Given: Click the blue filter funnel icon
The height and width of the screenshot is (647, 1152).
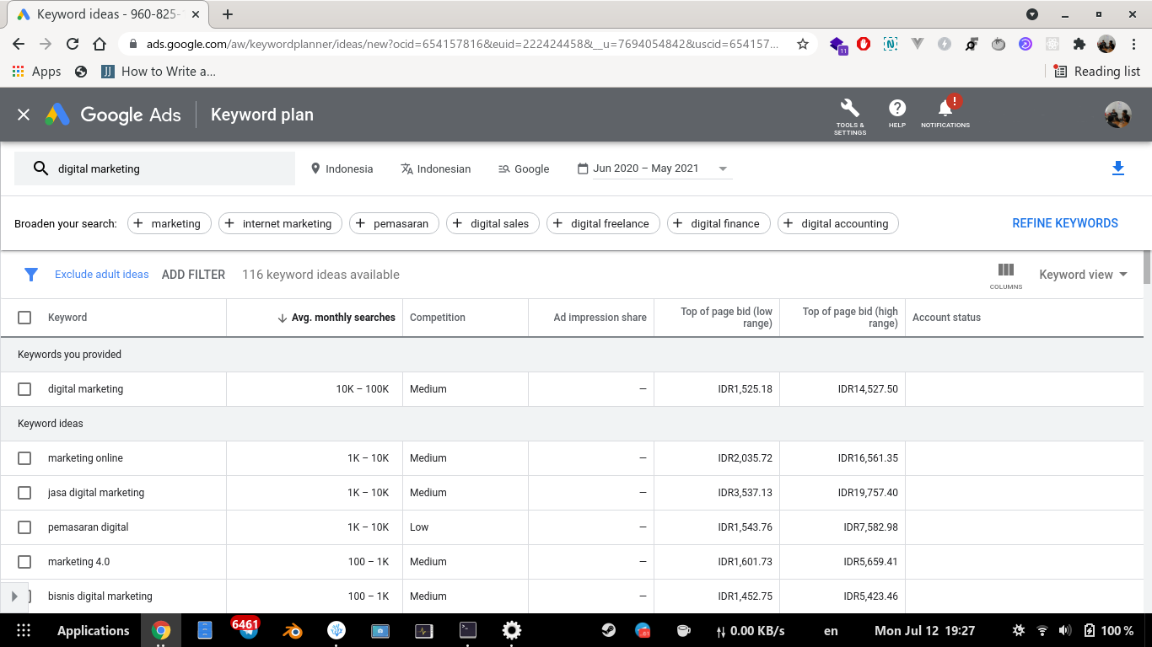Looking at the screenshot, I should tap(31, 275).
